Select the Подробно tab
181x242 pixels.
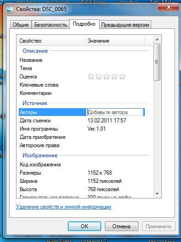84,24
